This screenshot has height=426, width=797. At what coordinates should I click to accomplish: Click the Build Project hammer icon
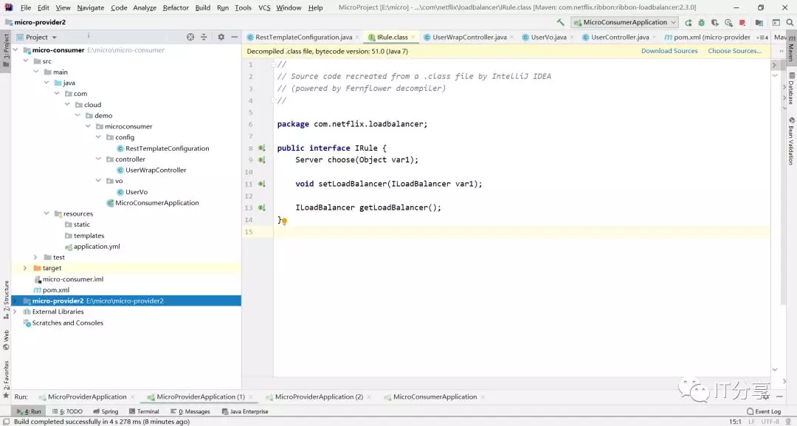[560, 22]
